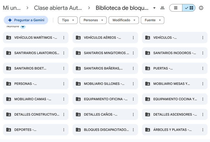This screenshot has height=142, width=210.
Task: Show more actions for MOBILIARIO CAMAS folder
Action: pos(64,99)
